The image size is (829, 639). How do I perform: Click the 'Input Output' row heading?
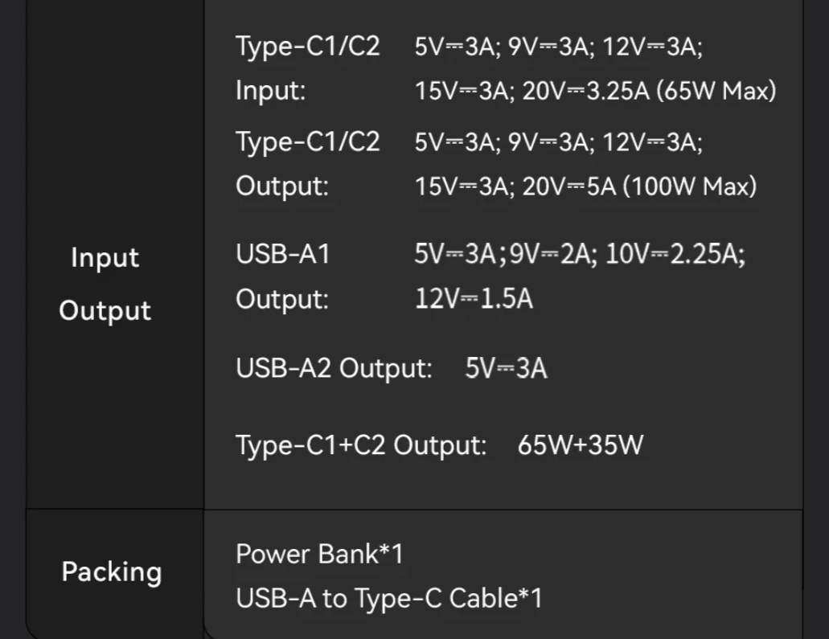105,284
